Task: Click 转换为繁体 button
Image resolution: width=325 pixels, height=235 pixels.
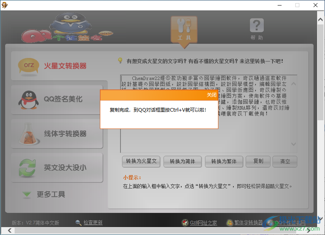Action: (224, 161)
